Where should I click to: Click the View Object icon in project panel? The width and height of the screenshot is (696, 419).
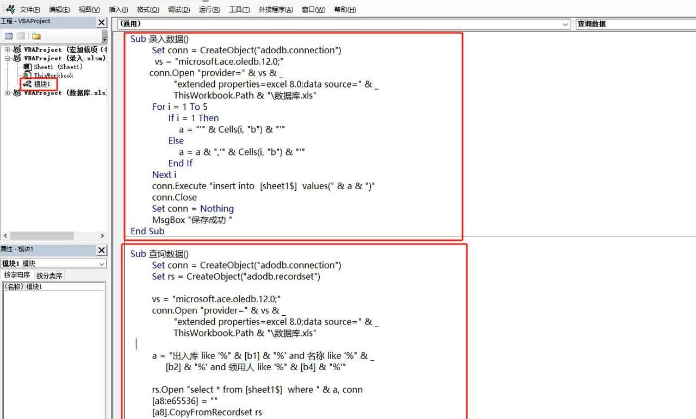pos(21,36)
